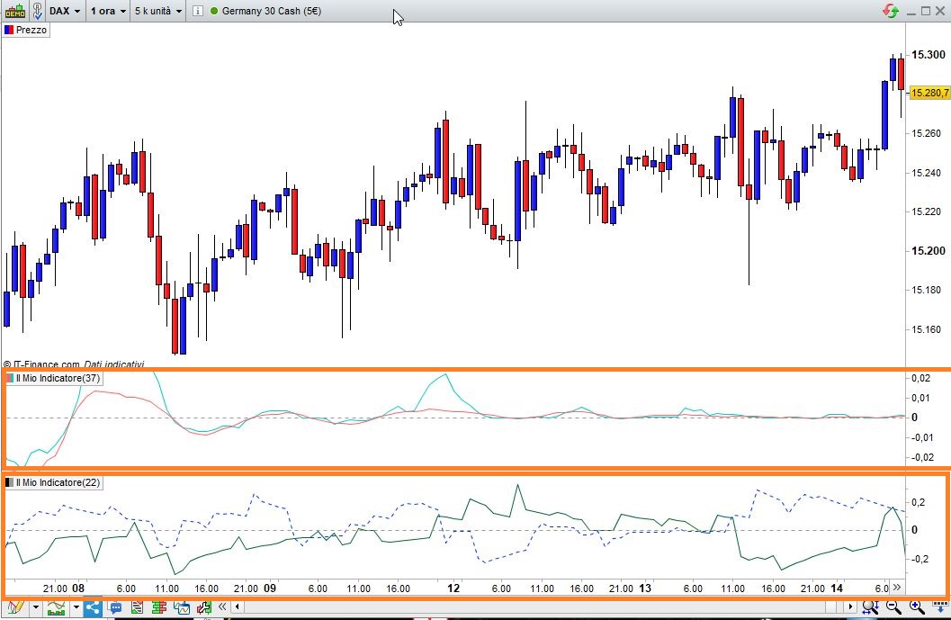Screen dimensions: 951x620
Task: Click the auto-fit zoom magnifier icon
Action: (x=871, y=607)
